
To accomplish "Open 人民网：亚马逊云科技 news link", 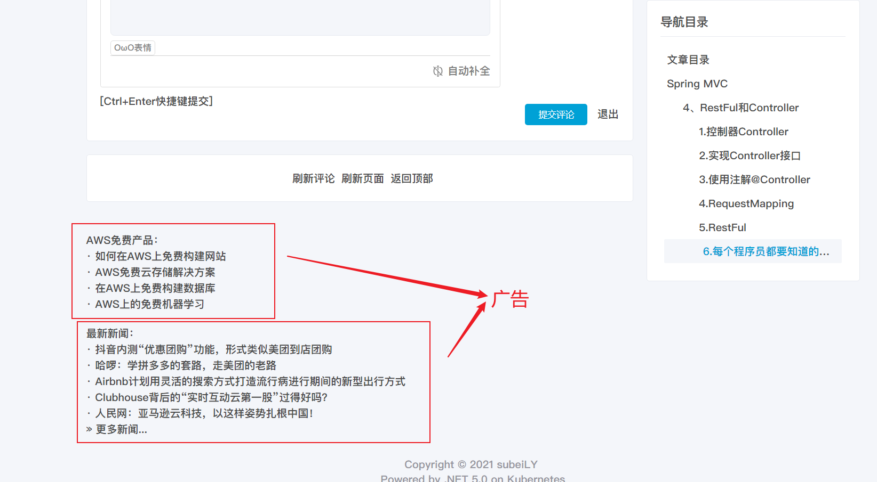I will point(204,413).
